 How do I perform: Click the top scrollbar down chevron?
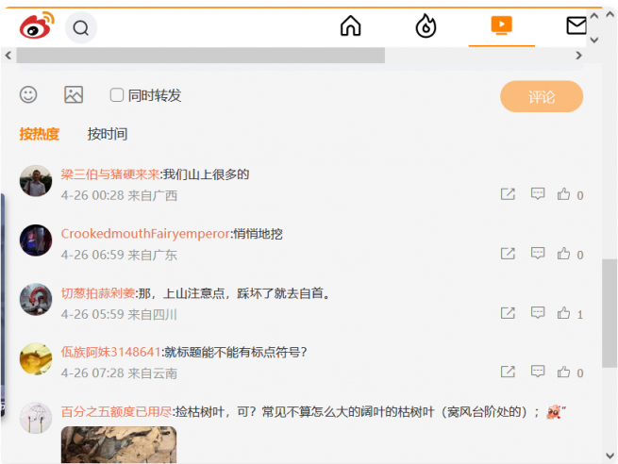click(x=594, y=40)
